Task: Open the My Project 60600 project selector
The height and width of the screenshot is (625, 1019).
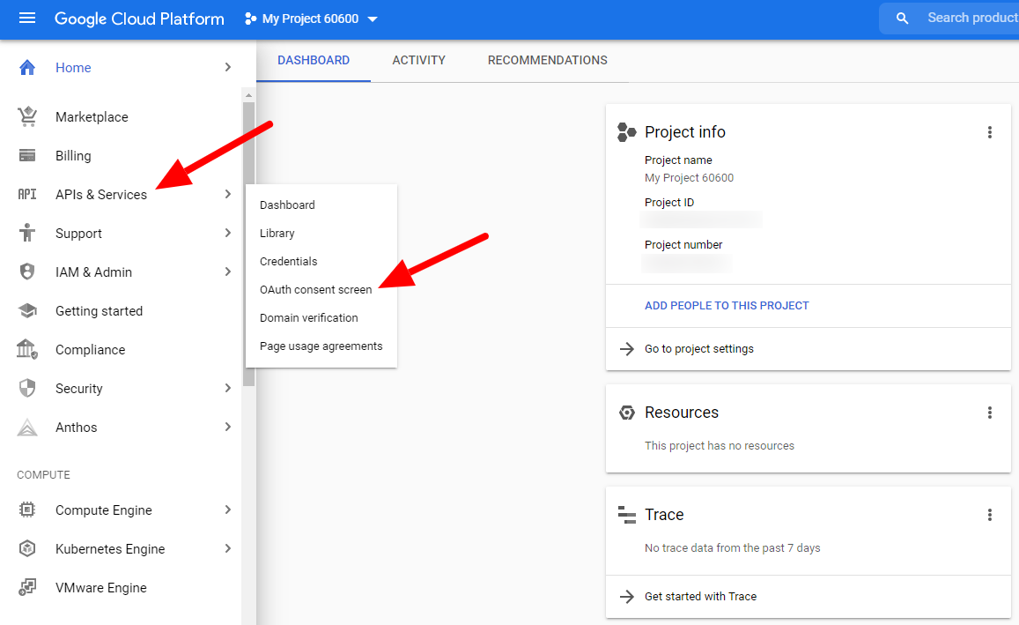Action: (x=311, y=19)
